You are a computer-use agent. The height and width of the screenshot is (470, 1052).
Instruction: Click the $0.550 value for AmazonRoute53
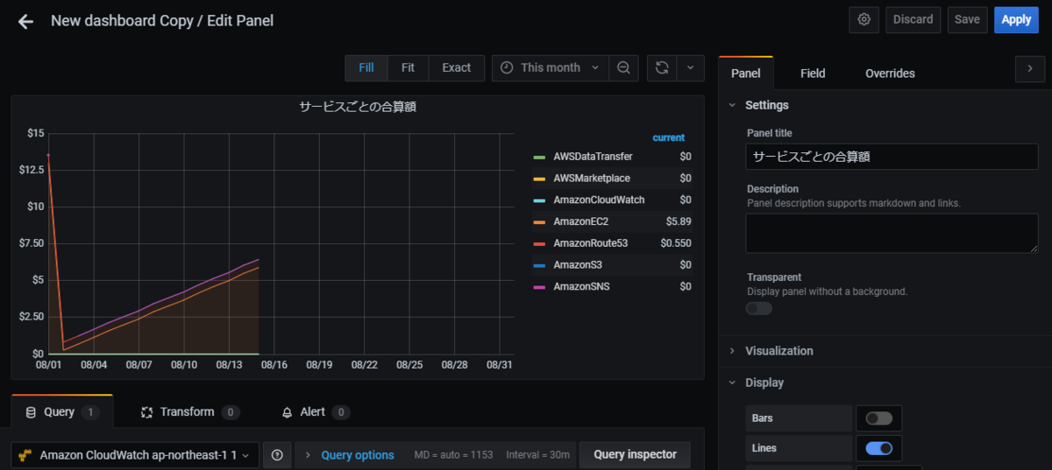point(676,243)
